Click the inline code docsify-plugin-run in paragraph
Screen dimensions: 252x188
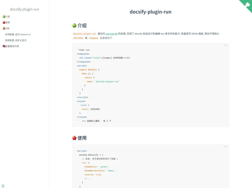(x=84, y=34)
